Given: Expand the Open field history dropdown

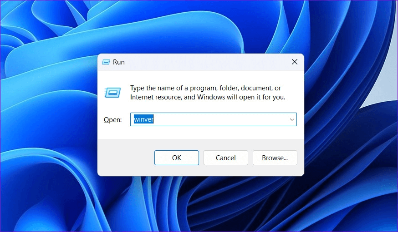Looking at the screenshot, I should [292, 119].
